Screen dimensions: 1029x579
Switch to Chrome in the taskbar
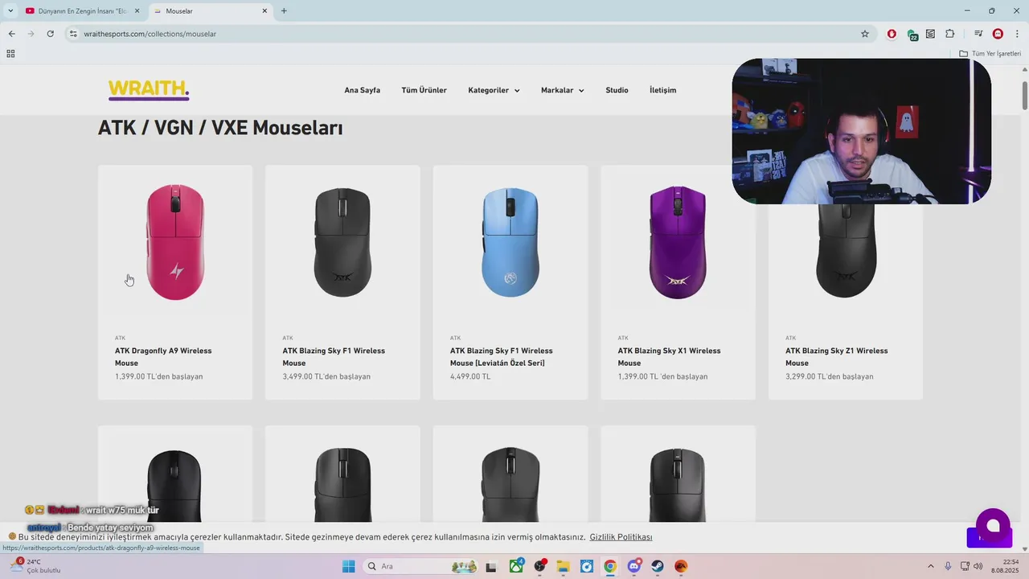point(610,566)
